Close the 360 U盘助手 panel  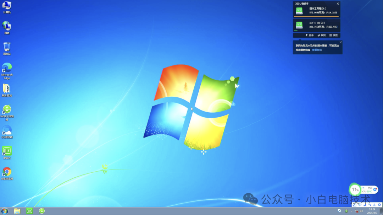338,4
